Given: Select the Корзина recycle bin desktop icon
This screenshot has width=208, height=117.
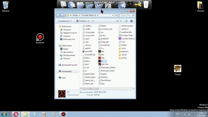Looking at the screenshot, I should [x=6, y=6].
